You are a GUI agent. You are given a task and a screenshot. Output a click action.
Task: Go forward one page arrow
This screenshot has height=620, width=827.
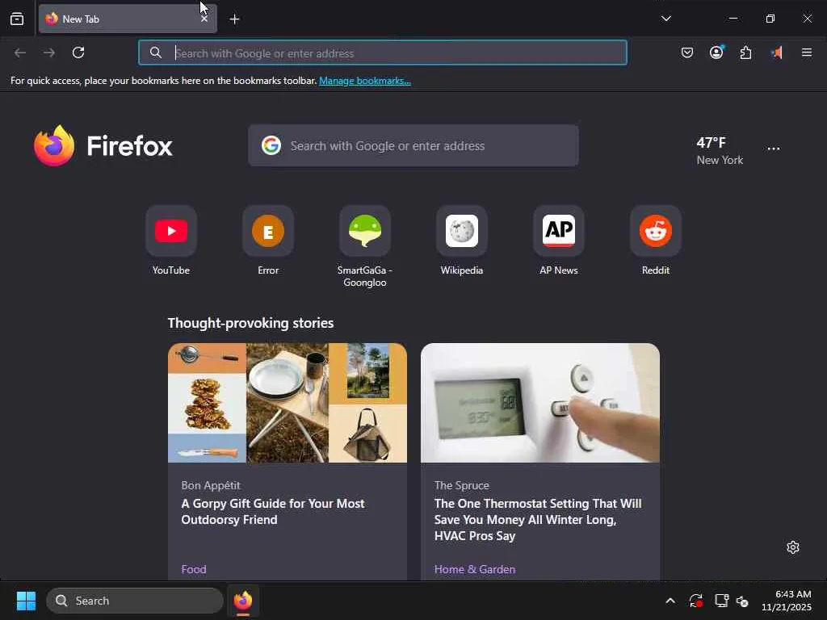tap(49, 52)
